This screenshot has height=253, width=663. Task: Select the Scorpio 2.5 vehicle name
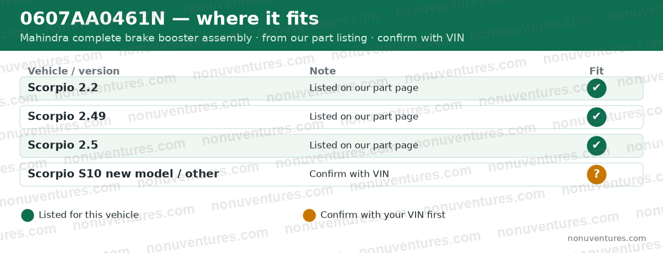(63, 145)
